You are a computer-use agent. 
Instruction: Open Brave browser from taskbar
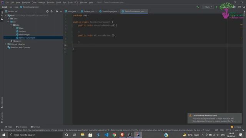coord(122,135)
